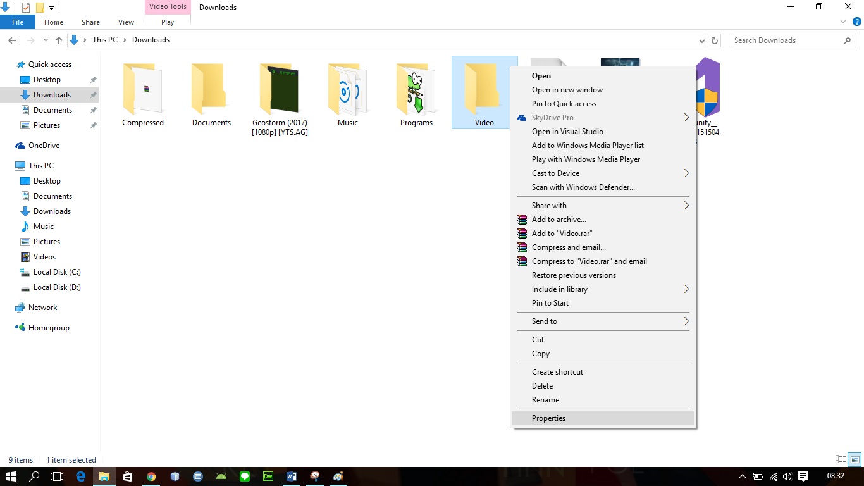Open the Play tab under Video Tools
The image size is (864, 486).
pos(168,22)
